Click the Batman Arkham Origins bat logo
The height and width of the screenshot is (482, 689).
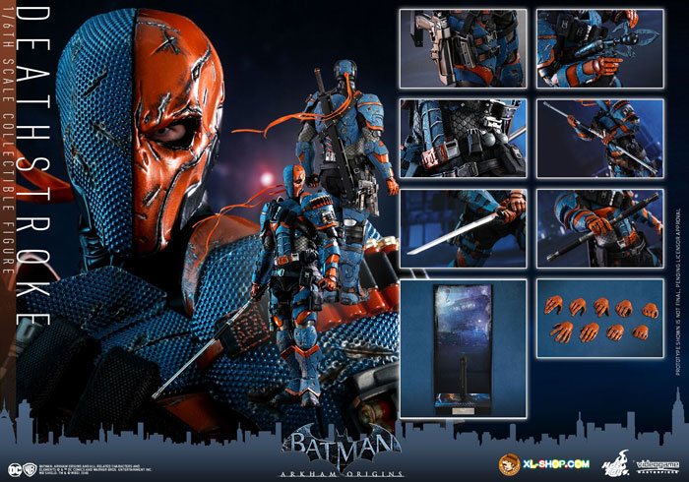(x=342, y=447)
